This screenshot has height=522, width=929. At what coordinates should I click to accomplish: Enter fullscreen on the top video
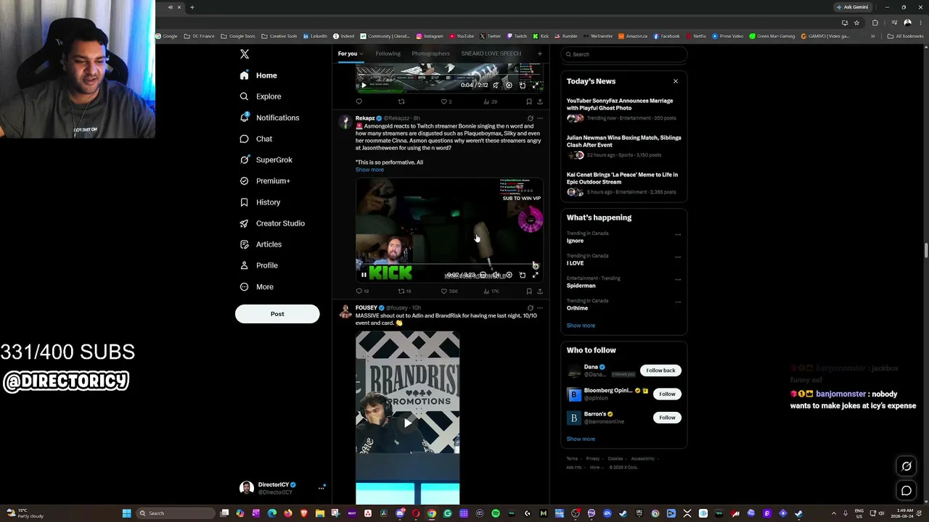click(536, 85)
